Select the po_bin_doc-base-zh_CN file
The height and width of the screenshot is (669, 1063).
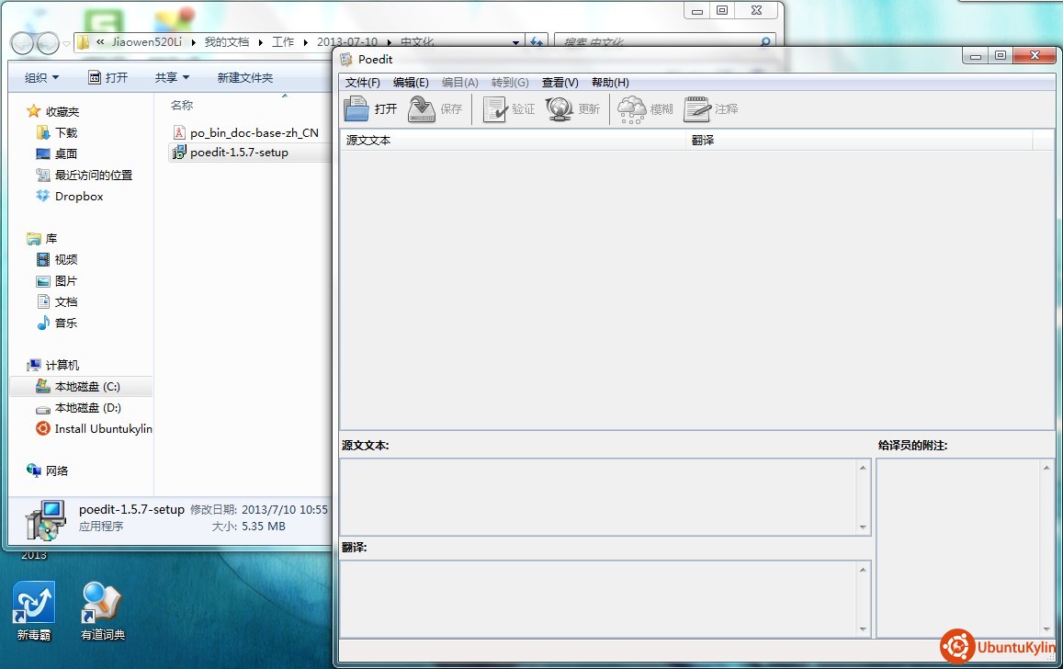pos(254,132)
